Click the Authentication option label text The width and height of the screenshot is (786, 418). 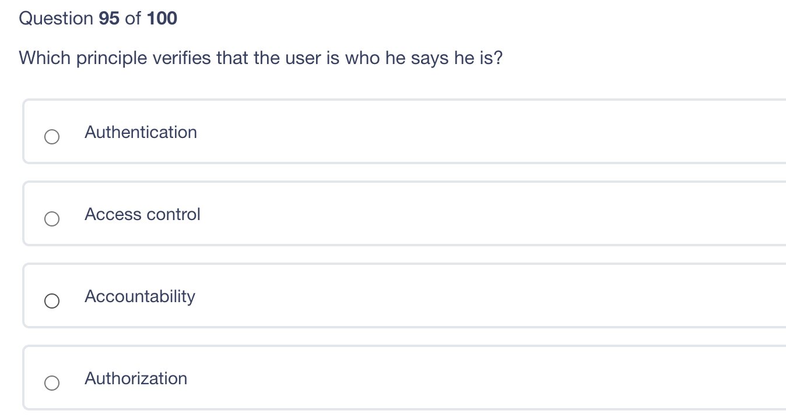point(141,133)
